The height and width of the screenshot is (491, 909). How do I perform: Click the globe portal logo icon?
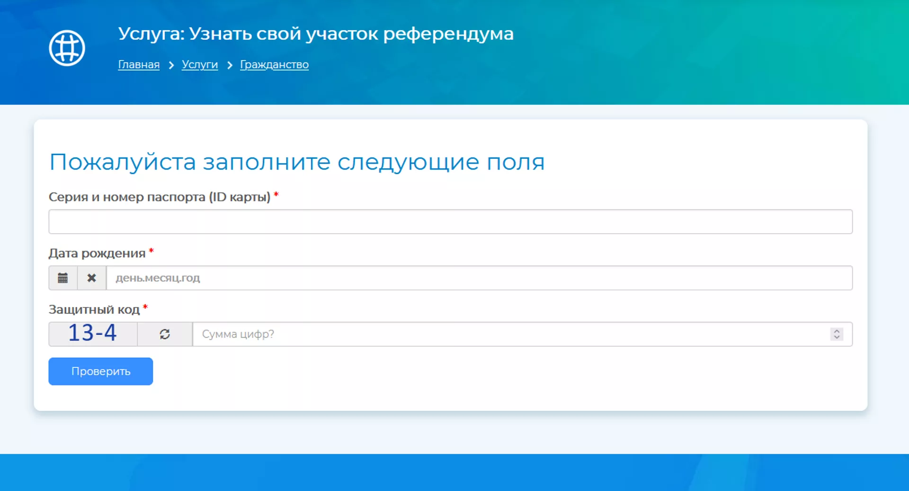67,48
